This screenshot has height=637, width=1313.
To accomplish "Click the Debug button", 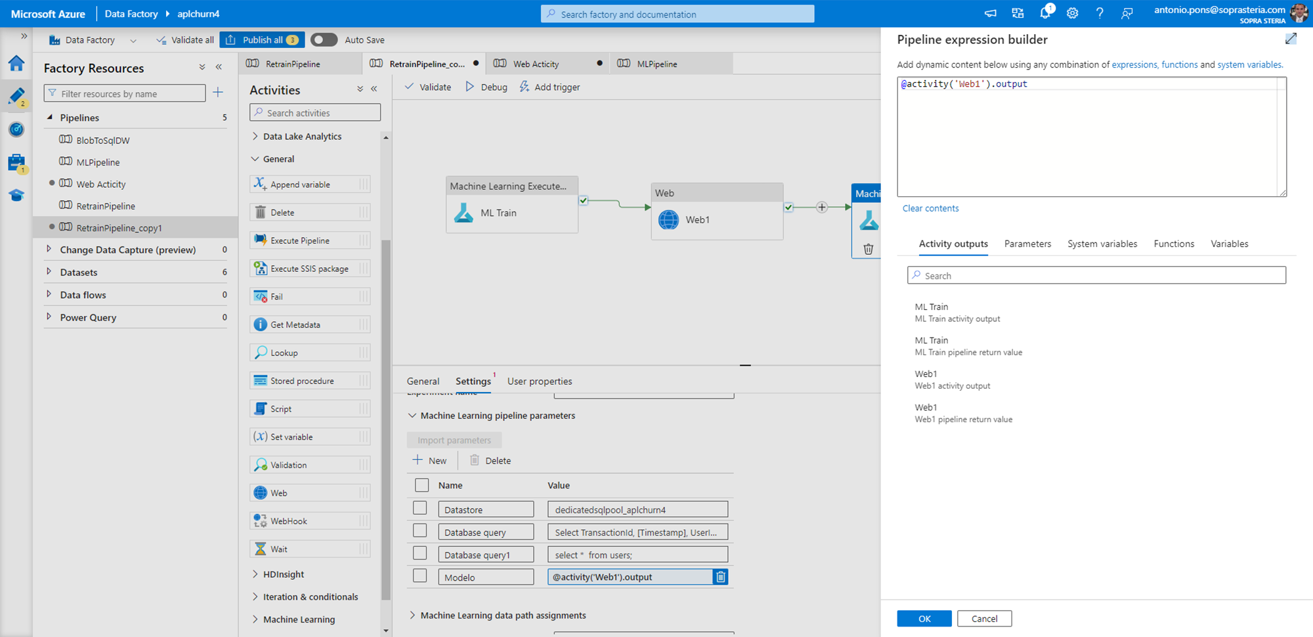I will (486, 87).
